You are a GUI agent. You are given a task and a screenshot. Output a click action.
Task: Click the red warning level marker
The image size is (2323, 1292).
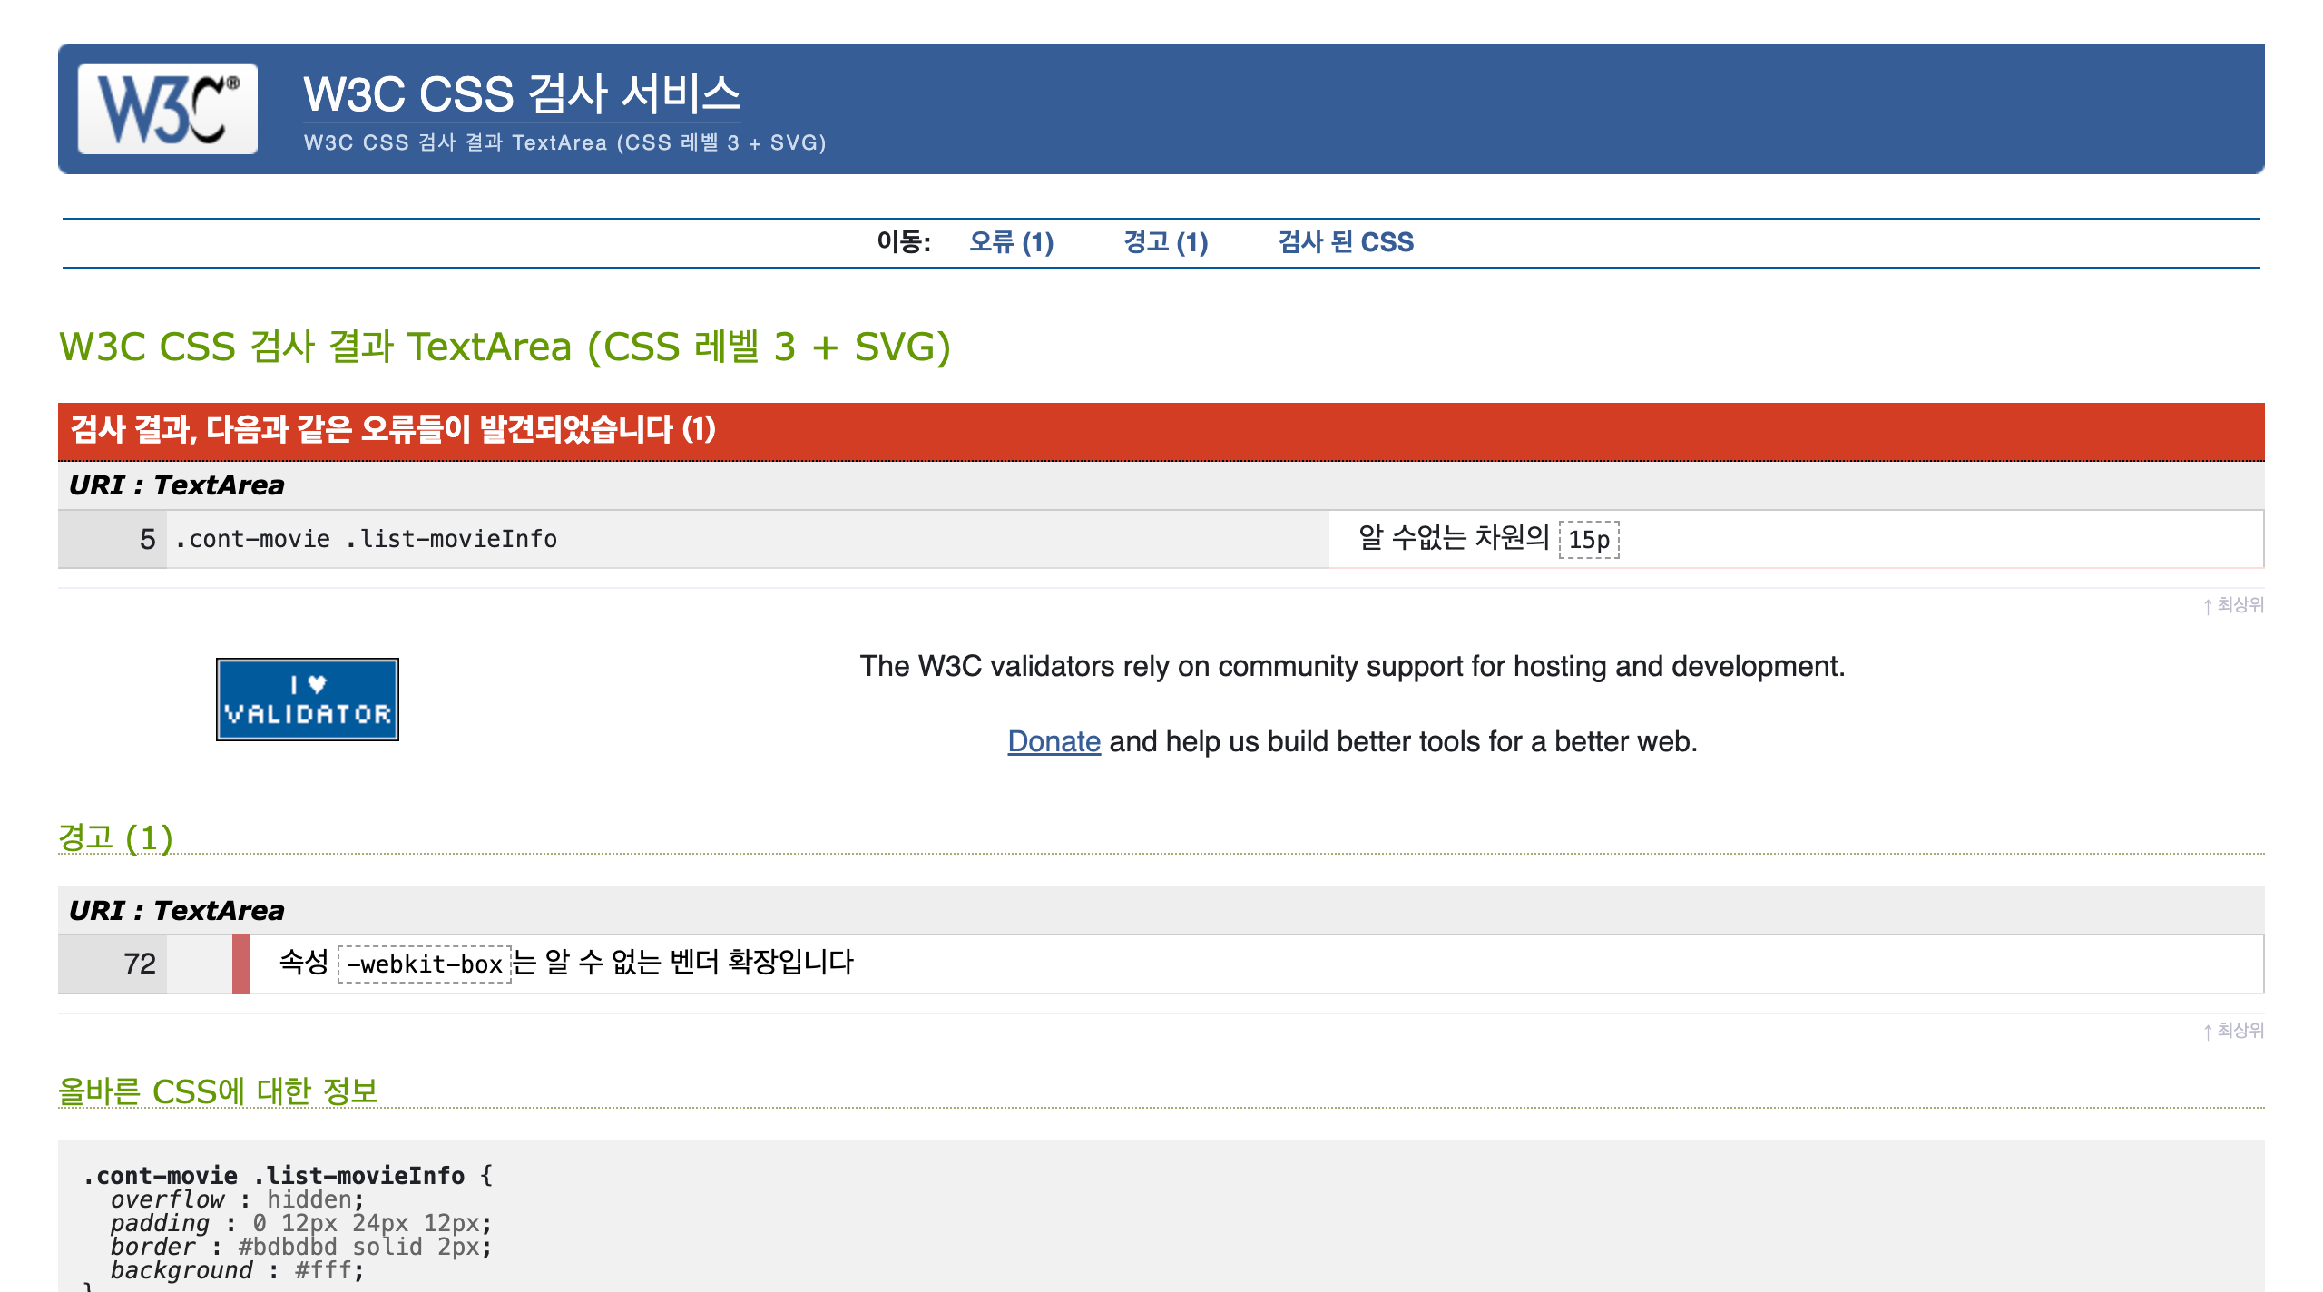pos(240,964)
